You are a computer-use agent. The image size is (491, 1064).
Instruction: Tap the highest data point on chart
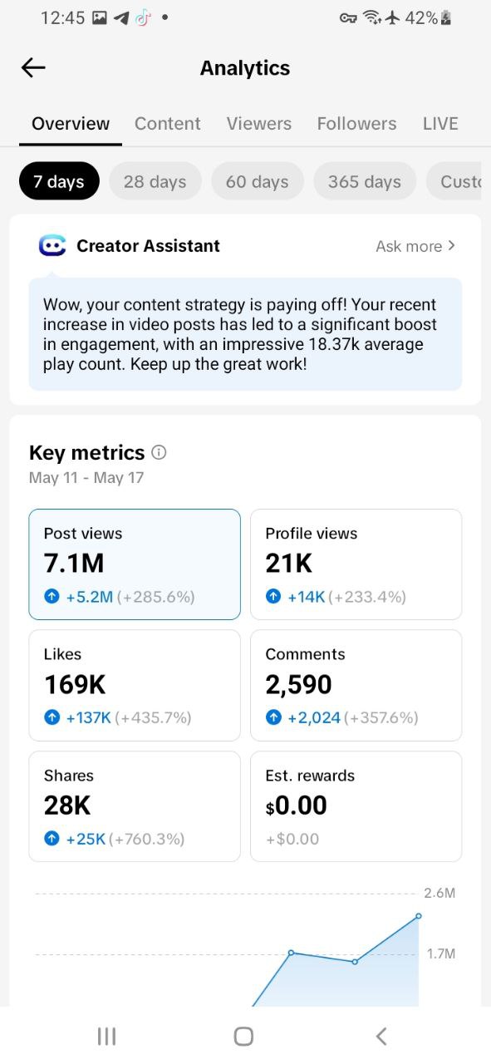point(419,916)
